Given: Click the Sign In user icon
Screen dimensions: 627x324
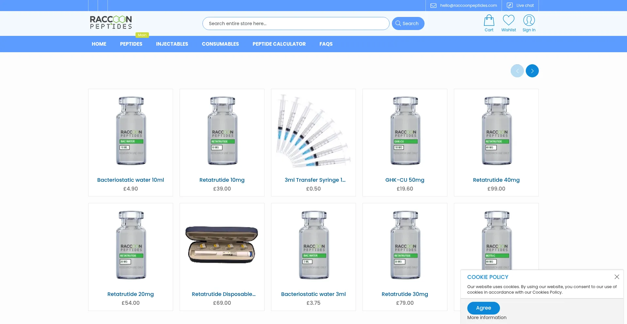Looking at the screenshot, I should [x=529, y=20].
